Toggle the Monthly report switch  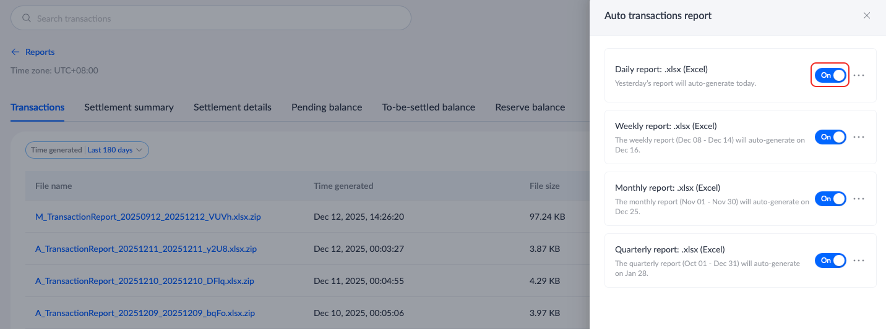[x=830, y=199]
